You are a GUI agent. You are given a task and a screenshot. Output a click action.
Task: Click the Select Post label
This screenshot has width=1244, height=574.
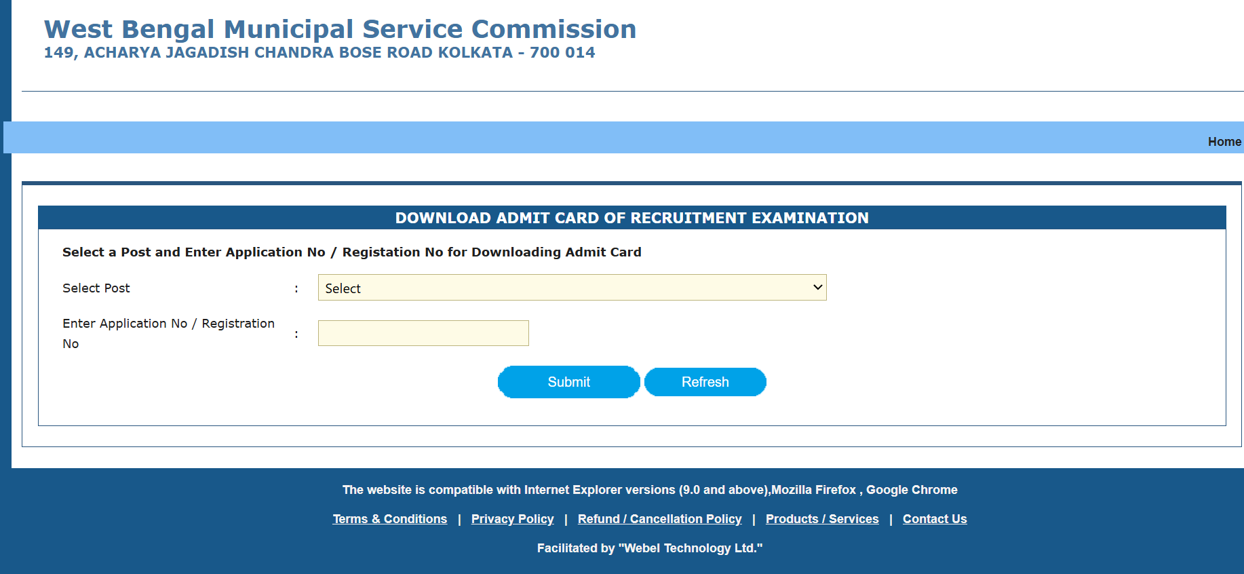coord(96,288)
